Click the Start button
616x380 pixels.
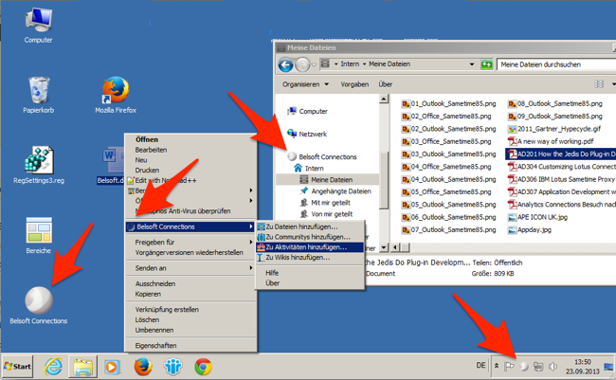(17, 366)
